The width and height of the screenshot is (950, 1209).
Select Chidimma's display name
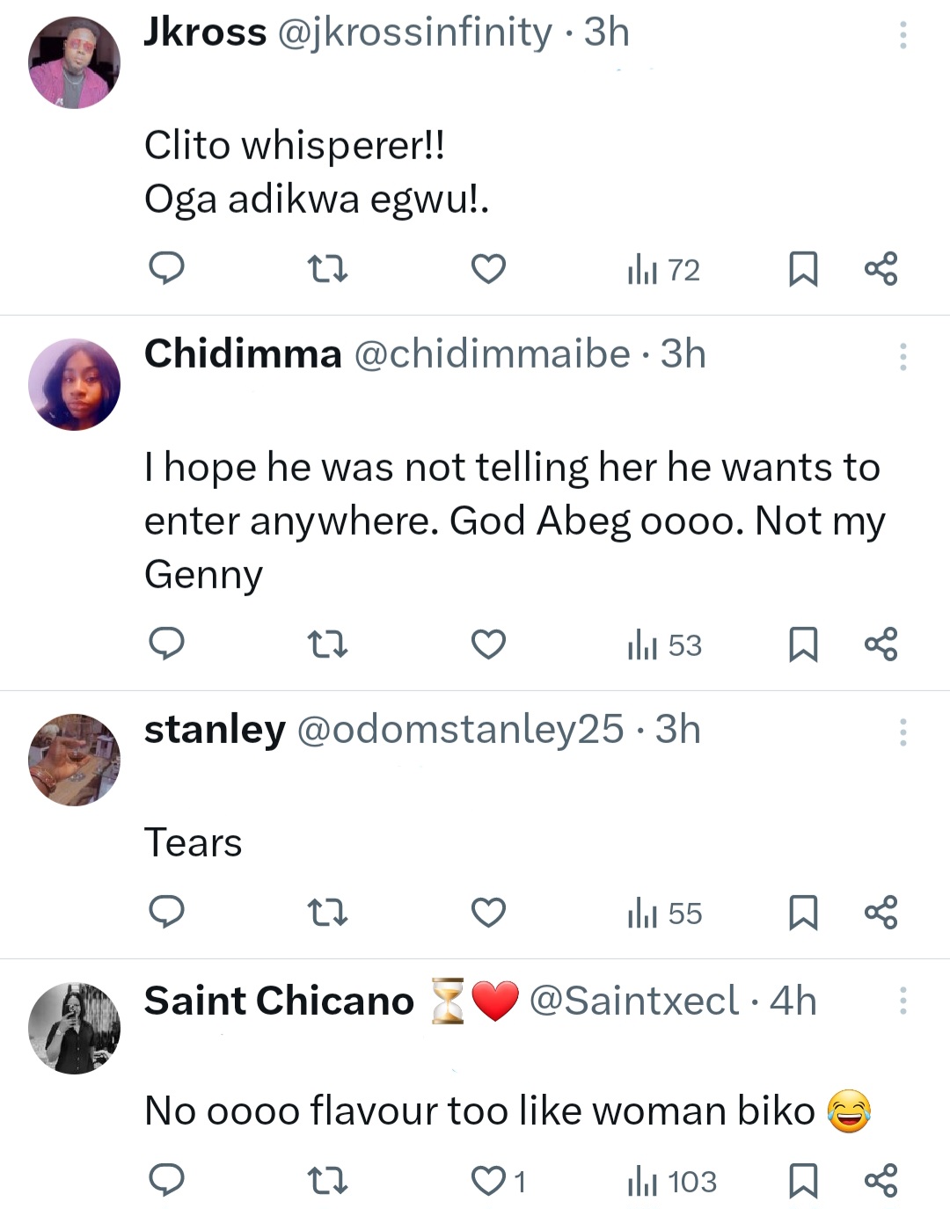point(243,353)
